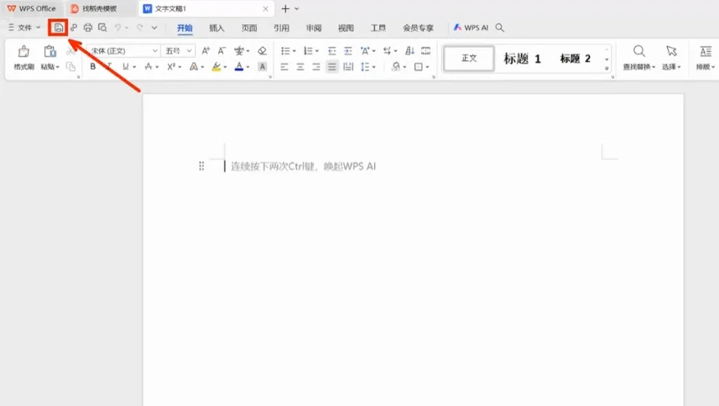
Task: Apply the 标题 1 style
Action: (522, 58)
